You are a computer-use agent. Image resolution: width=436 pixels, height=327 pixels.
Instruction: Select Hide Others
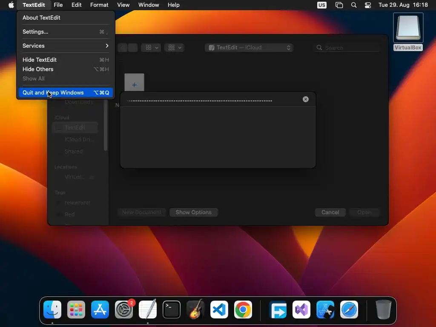66,69
